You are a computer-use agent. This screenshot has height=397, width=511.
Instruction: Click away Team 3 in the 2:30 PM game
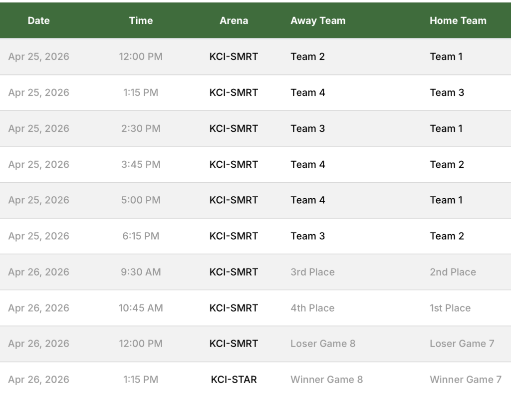tap(307, 129)
